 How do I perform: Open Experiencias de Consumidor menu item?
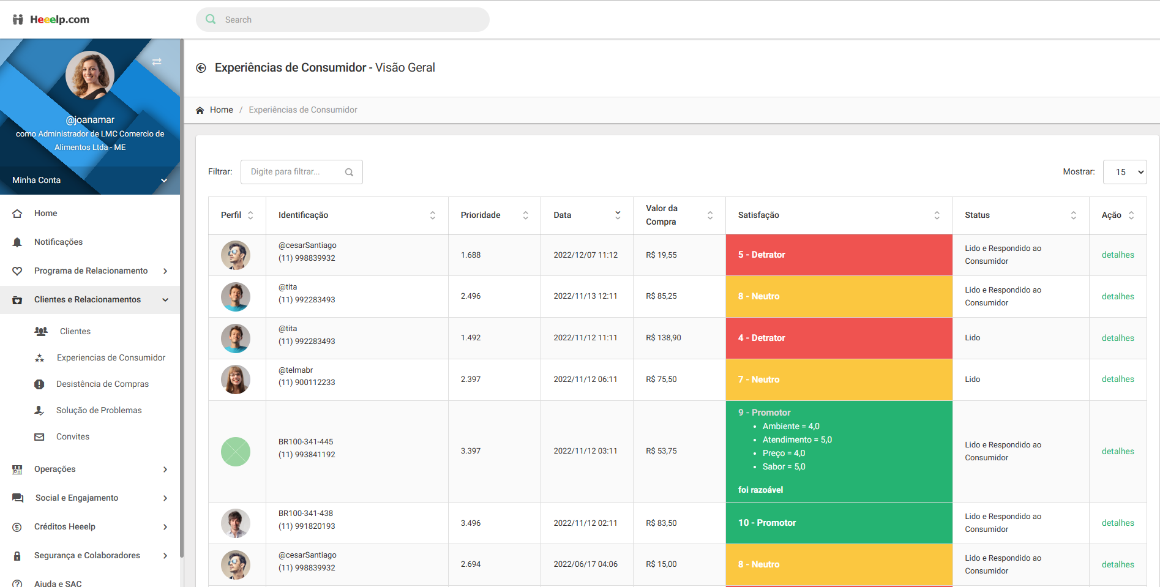pyautogui.click(x=111, y=358)
